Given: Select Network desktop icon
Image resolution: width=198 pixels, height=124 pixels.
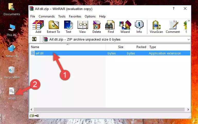Looking at the screenshot, I should point(12,51).
